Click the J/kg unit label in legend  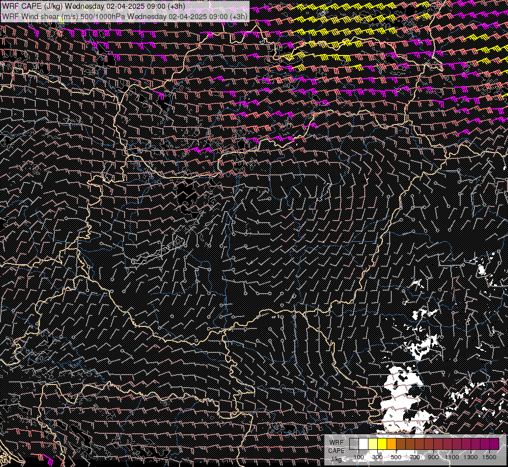(336, 459)
